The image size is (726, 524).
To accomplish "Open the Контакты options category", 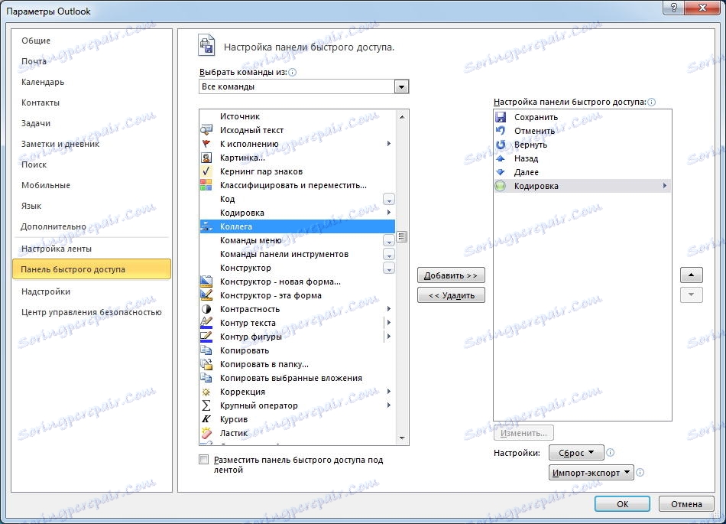I will (x=41, y=103).
